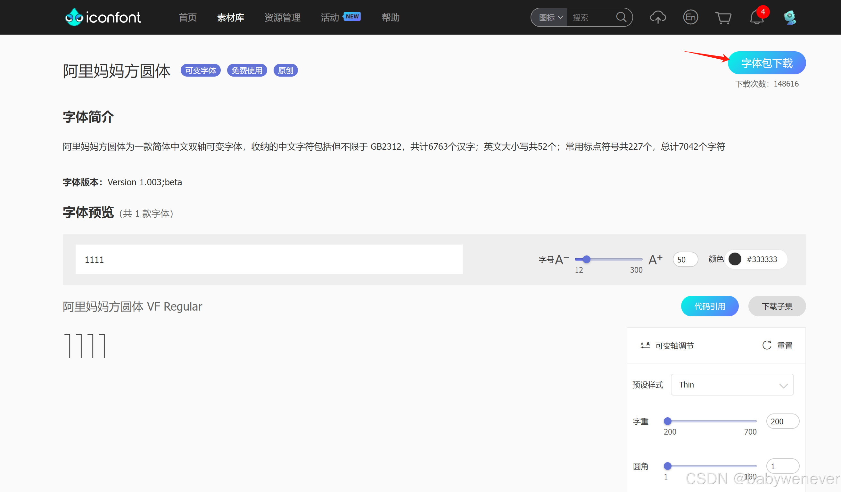The height and width of the screenshot is (492, 841).
Task: Go to 素材库 menu
Action: pyautogui.click(x=231, y=17)
